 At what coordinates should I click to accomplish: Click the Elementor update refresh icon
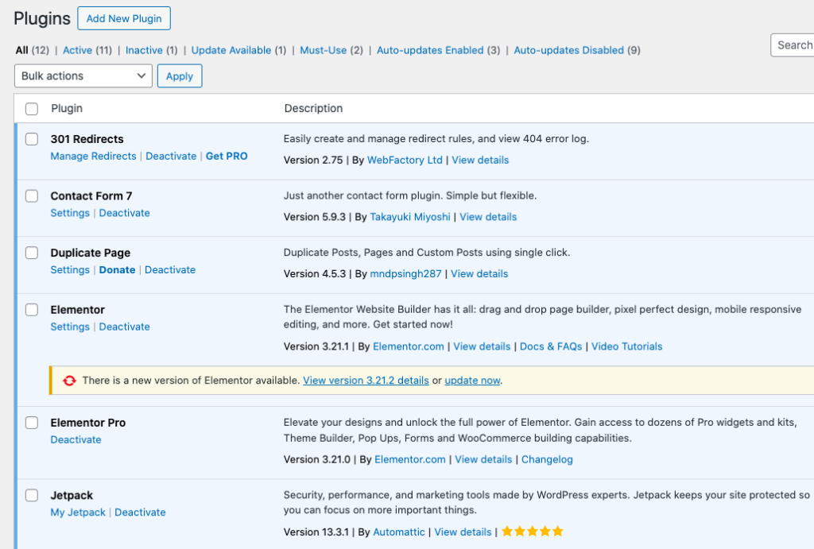[x=70, y=381]
